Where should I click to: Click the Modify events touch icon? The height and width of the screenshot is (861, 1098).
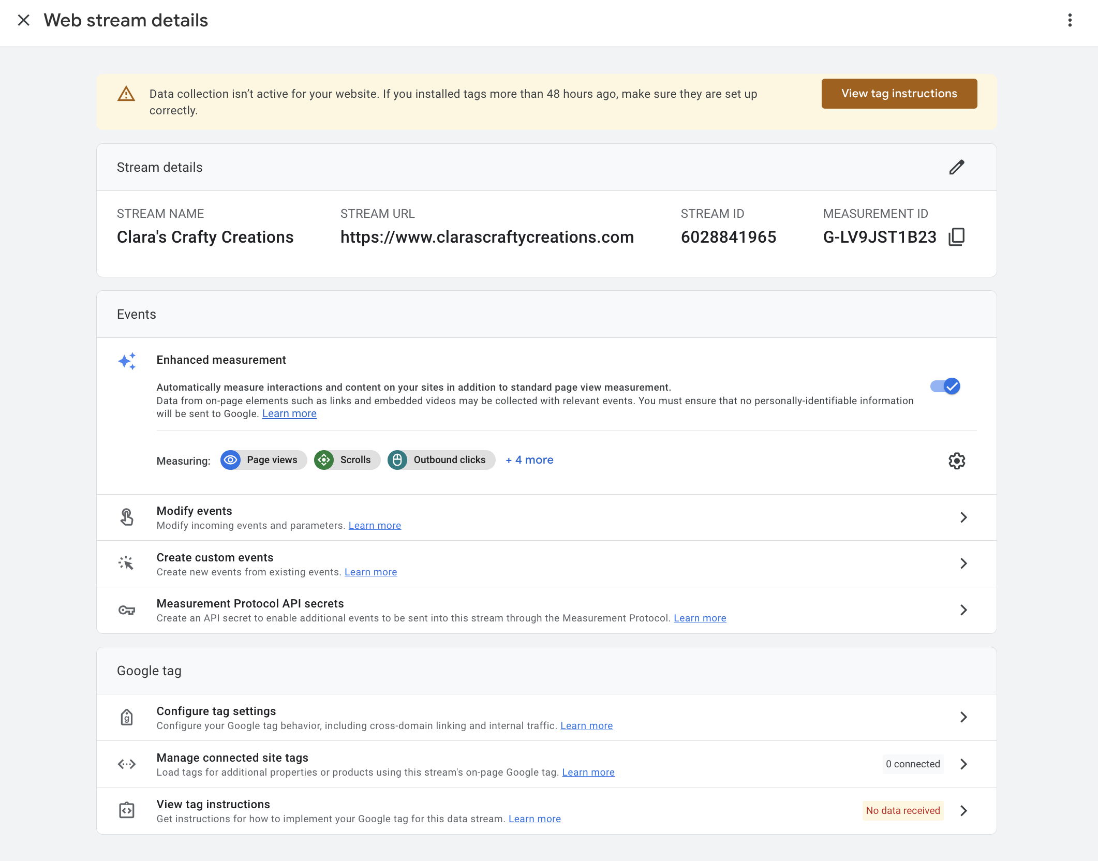pos(127,517)
